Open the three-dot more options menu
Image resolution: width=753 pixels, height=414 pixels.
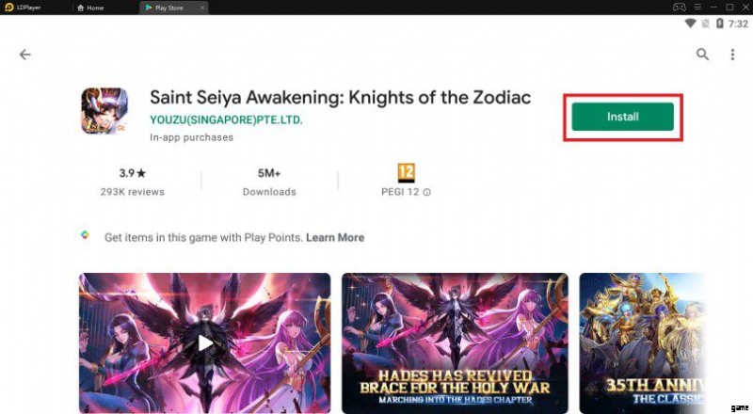coord(732,55)
